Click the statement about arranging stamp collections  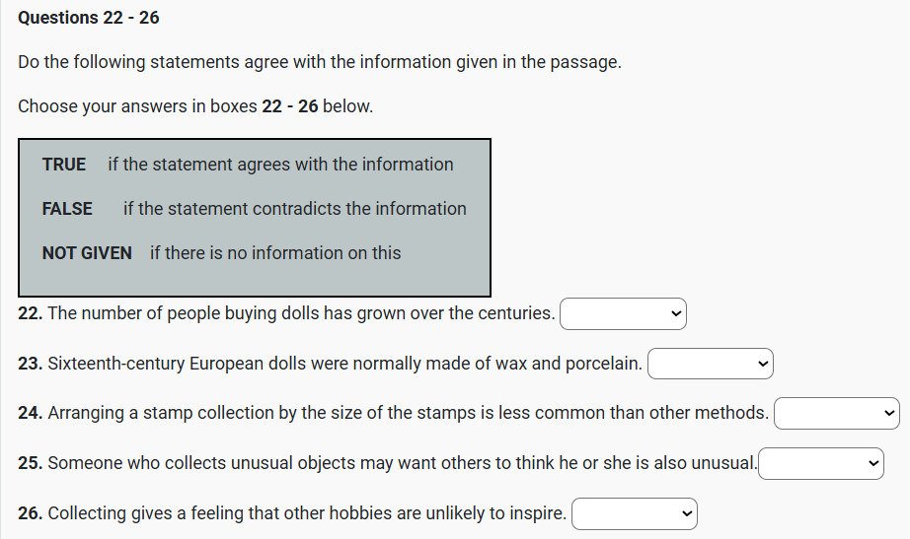[408, 414]
